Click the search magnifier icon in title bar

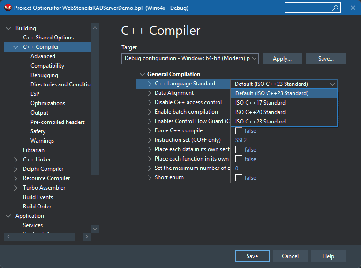tap(335, 8)
